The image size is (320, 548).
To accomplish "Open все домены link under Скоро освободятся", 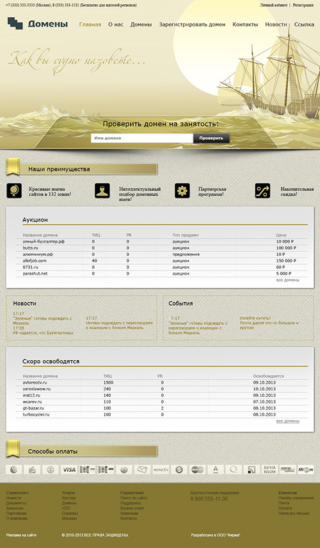I will [x=288, y=421].
